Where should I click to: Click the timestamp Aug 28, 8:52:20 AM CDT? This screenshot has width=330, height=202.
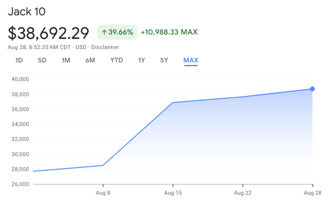point(39,47)
